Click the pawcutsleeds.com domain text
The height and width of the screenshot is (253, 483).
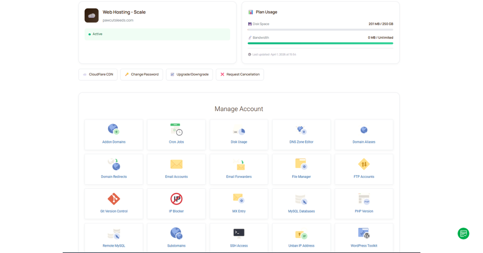pos(118,20)
